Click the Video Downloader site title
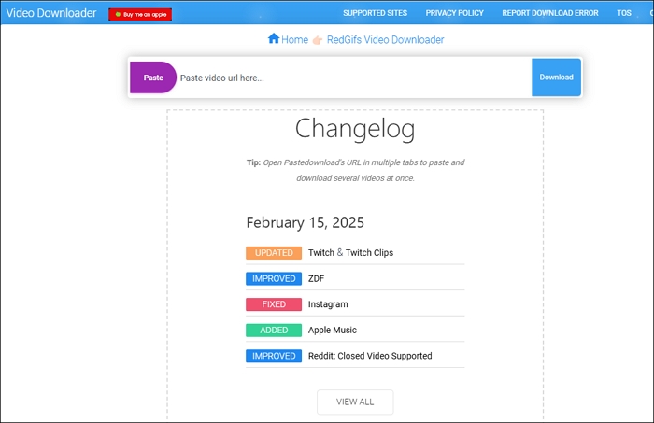The height and width of the screenshot is (423, 654). click(x=50, y=13)
